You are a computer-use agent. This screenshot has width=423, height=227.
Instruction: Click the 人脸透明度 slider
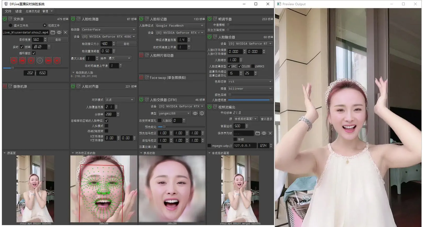pyautogui.click(x=250, y=100)
